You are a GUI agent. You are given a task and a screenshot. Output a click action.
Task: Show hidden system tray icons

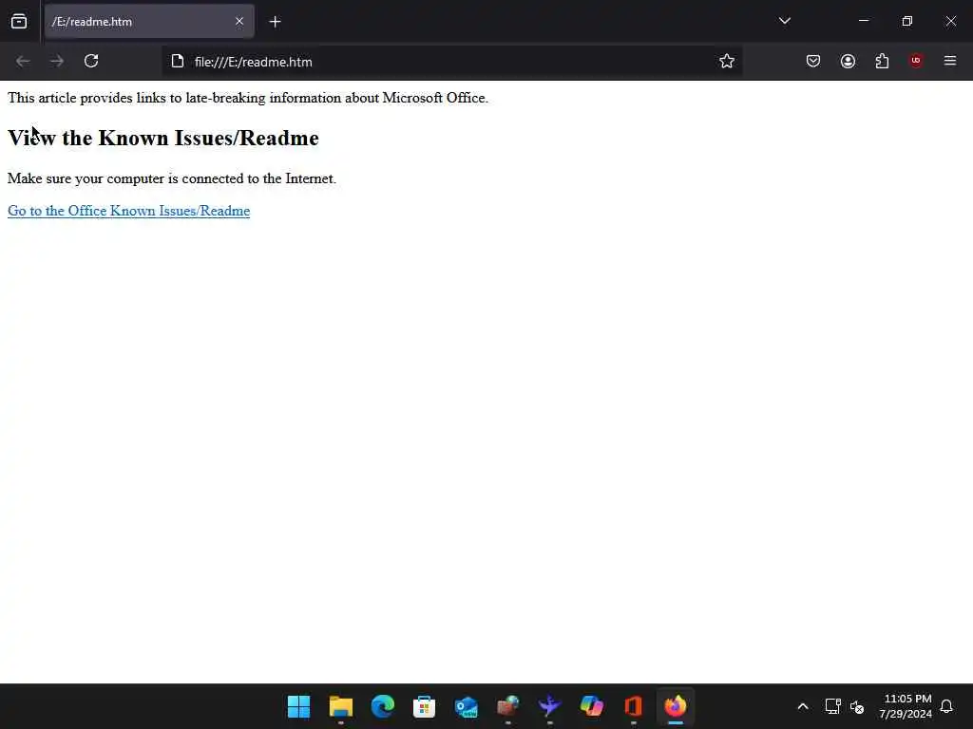click(802, 706)
